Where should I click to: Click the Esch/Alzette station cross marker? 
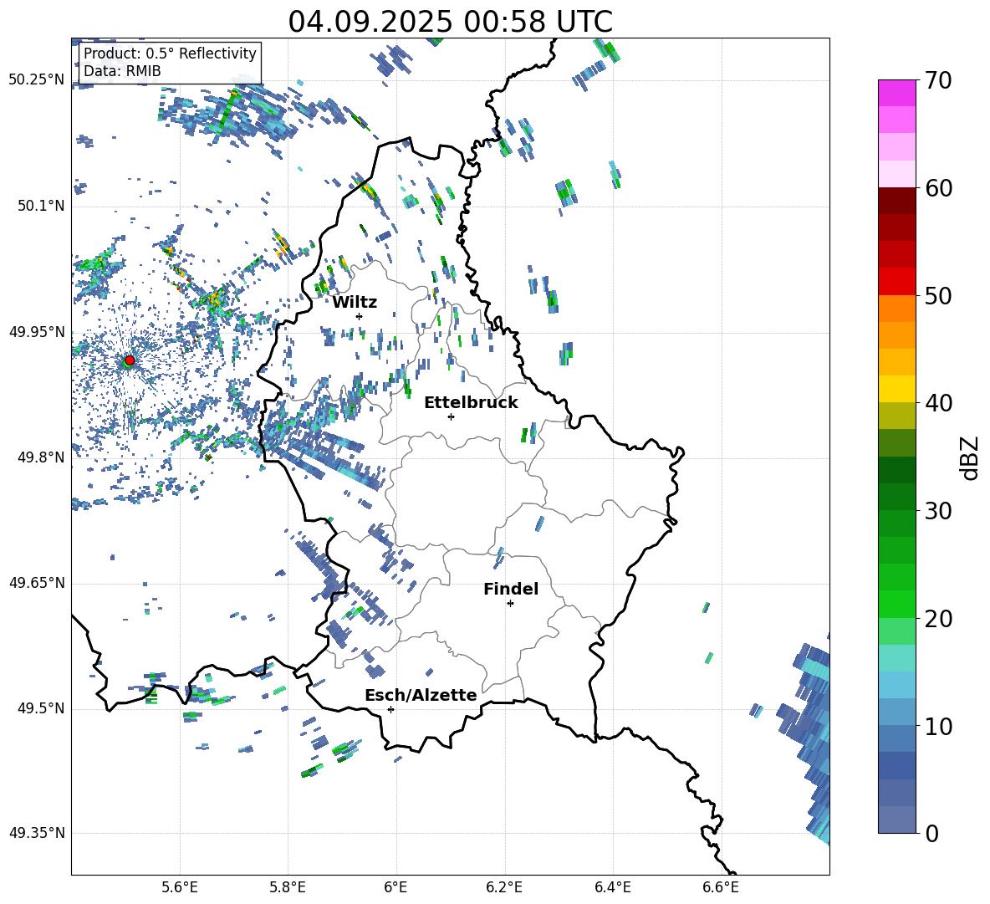click(x=390, y=709)
